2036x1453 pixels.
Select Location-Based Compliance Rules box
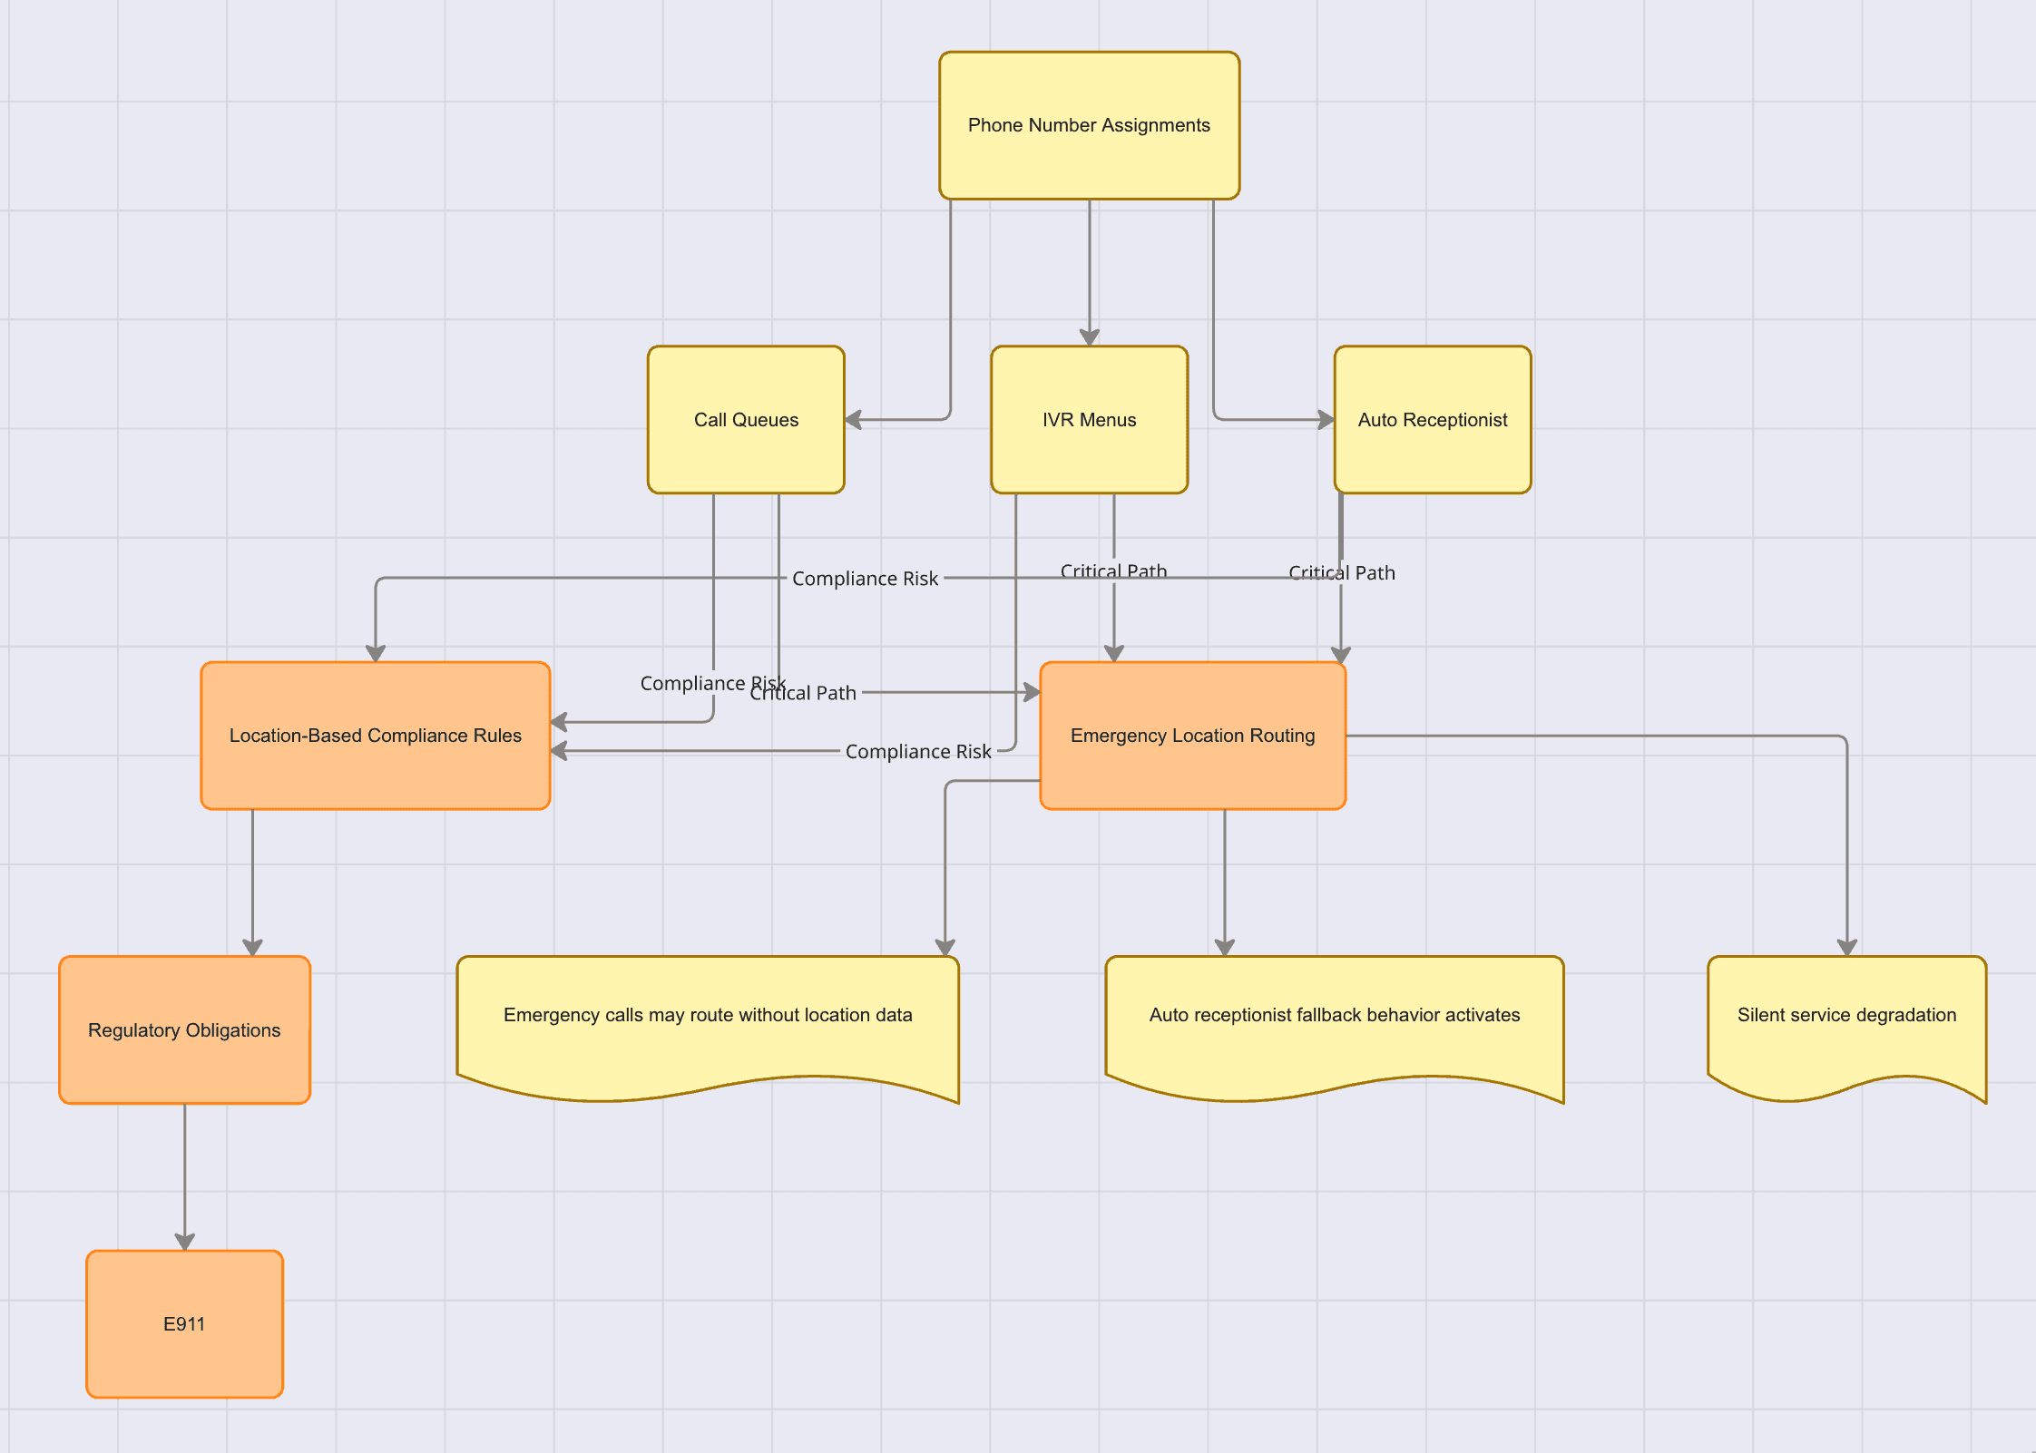point(375,736)
